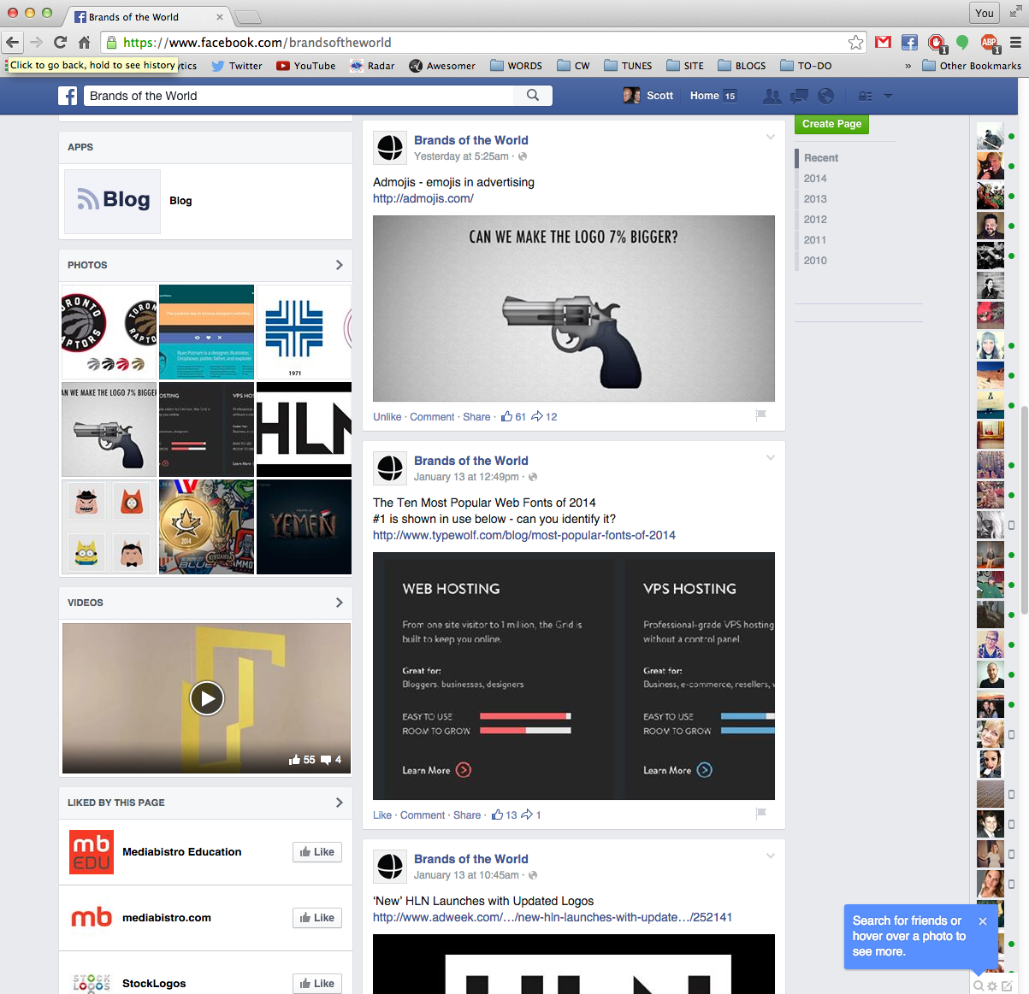
Task: Click the browser back arrow
Action: click(12, 42)
